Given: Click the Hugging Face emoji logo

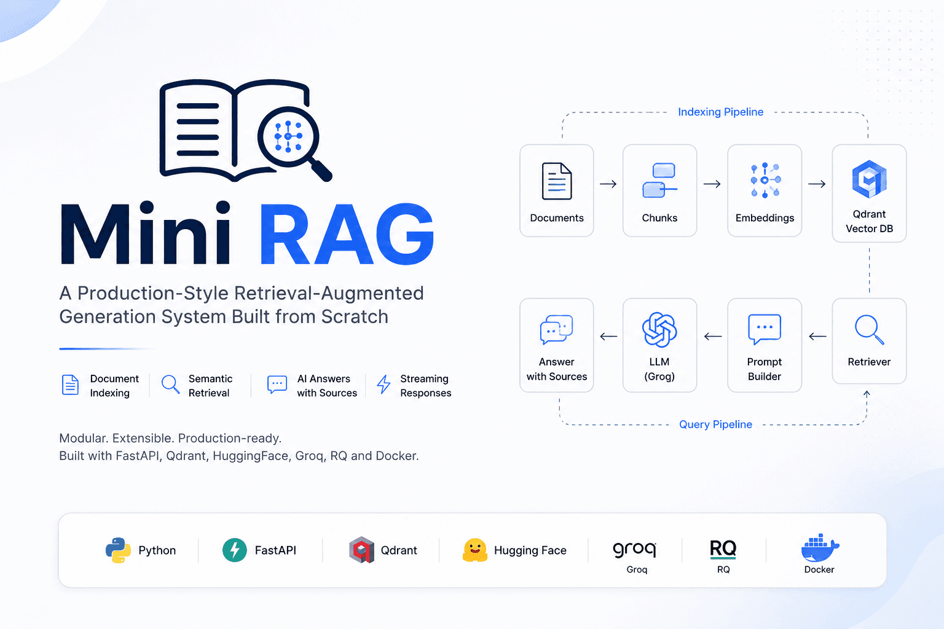Looking at the screenshot, I should click(475, 550).
